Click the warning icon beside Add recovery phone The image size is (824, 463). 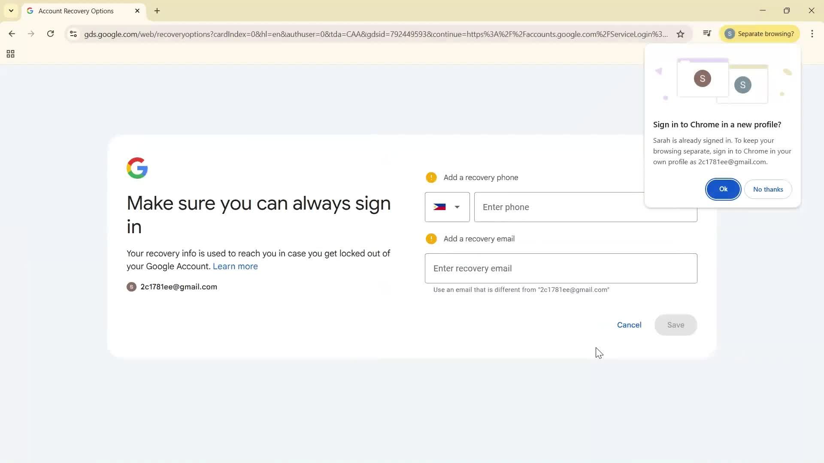tap(431, 177)
